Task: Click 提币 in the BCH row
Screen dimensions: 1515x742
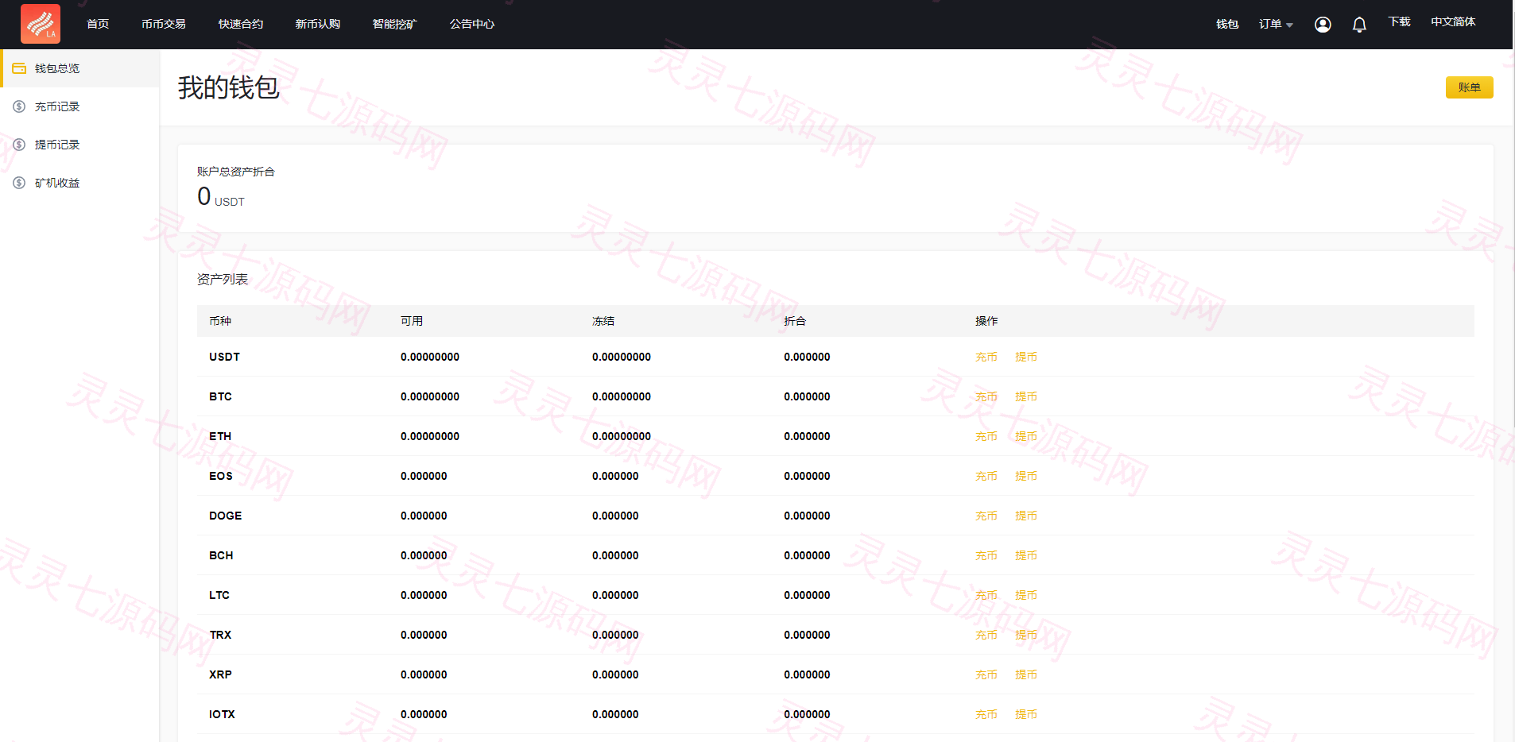Action: (1026, 555)
